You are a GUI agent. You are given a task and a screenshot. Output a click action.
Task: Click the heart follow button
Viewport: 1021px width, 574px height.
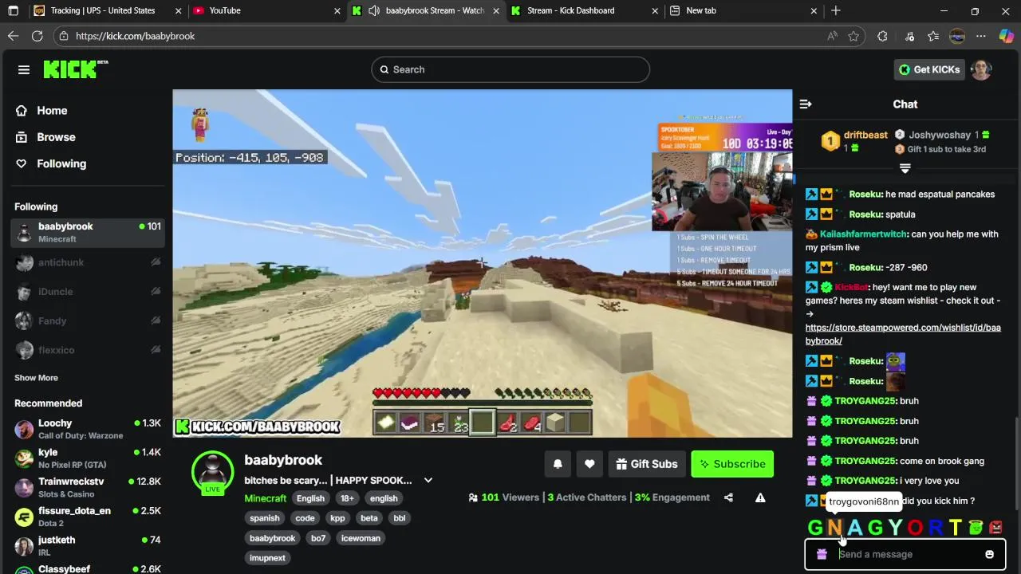tap(589, 464)
